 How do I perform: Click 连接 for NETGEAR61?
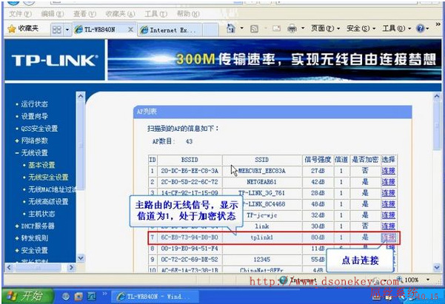388,182
